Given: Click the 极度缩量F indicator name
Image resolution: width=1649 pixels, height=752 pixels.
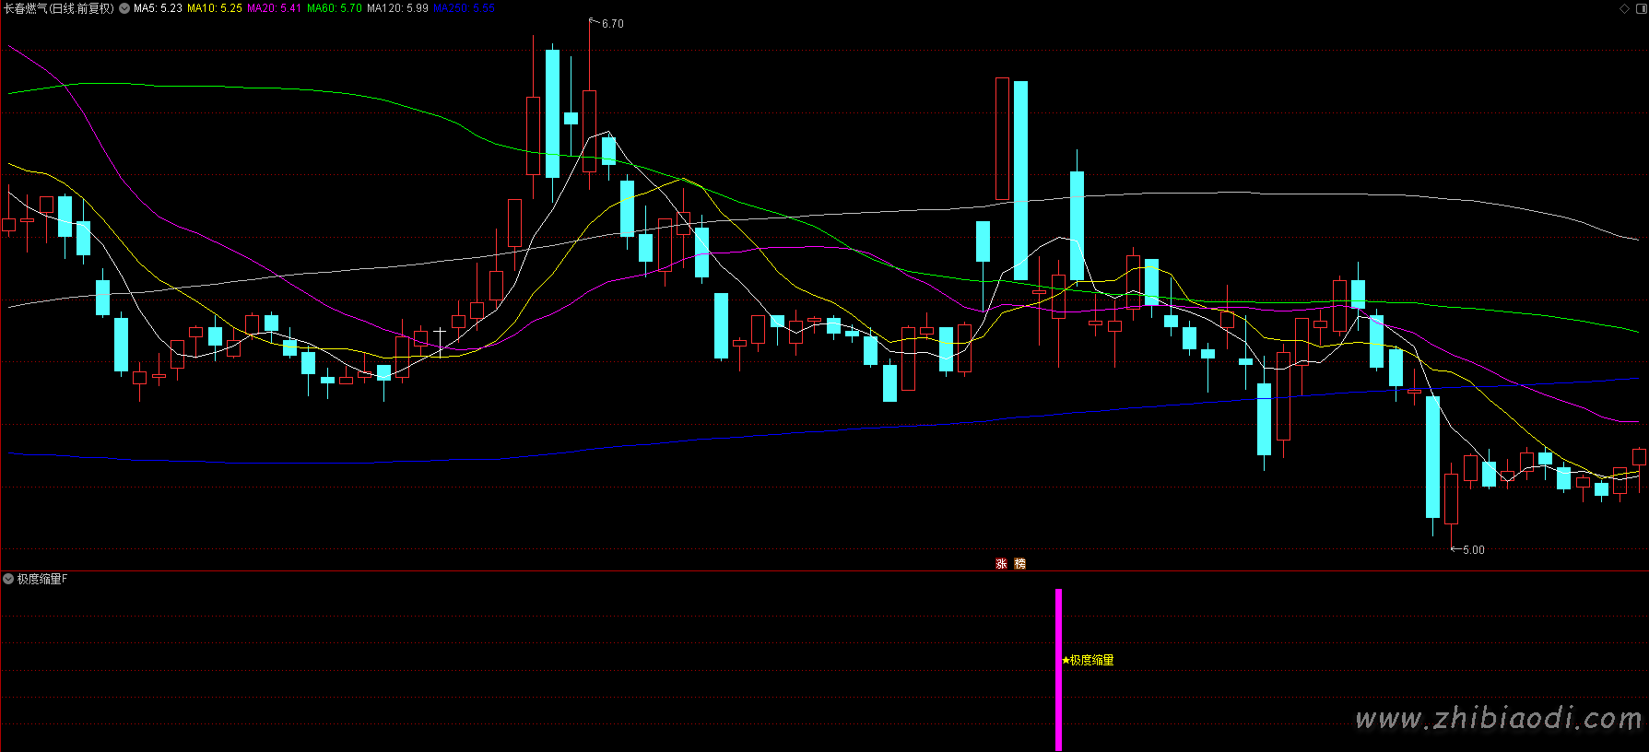Looking at the screenshot, I should click(42, 579).
